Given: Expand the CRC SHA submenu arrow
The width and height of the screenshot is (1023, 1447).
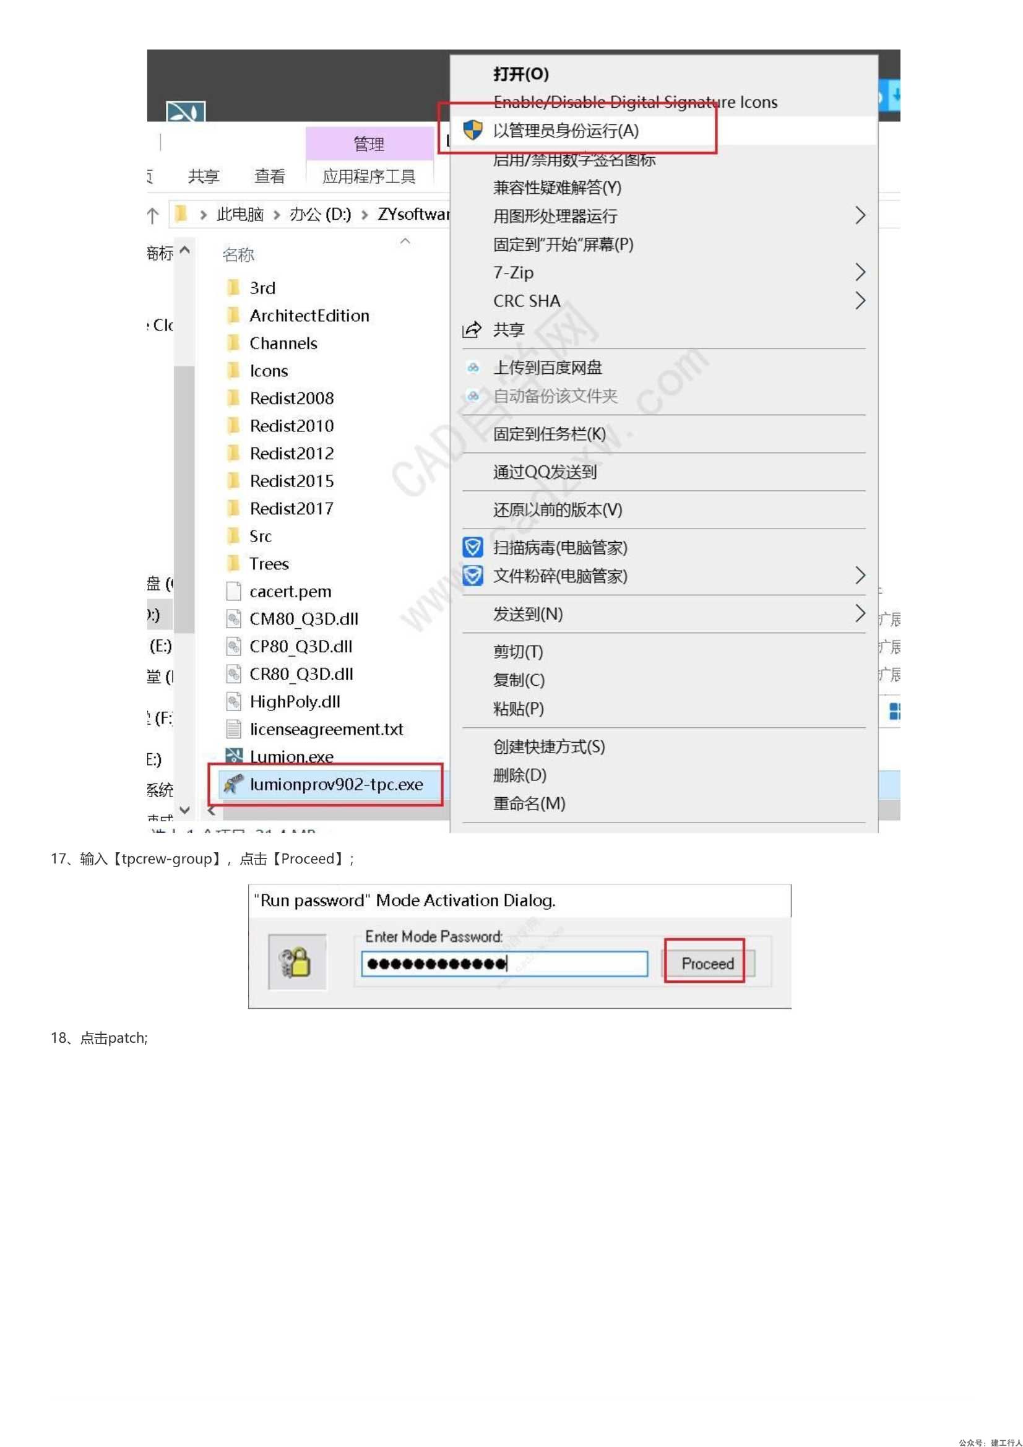Looking at the screenshot, I should [860, 301].
